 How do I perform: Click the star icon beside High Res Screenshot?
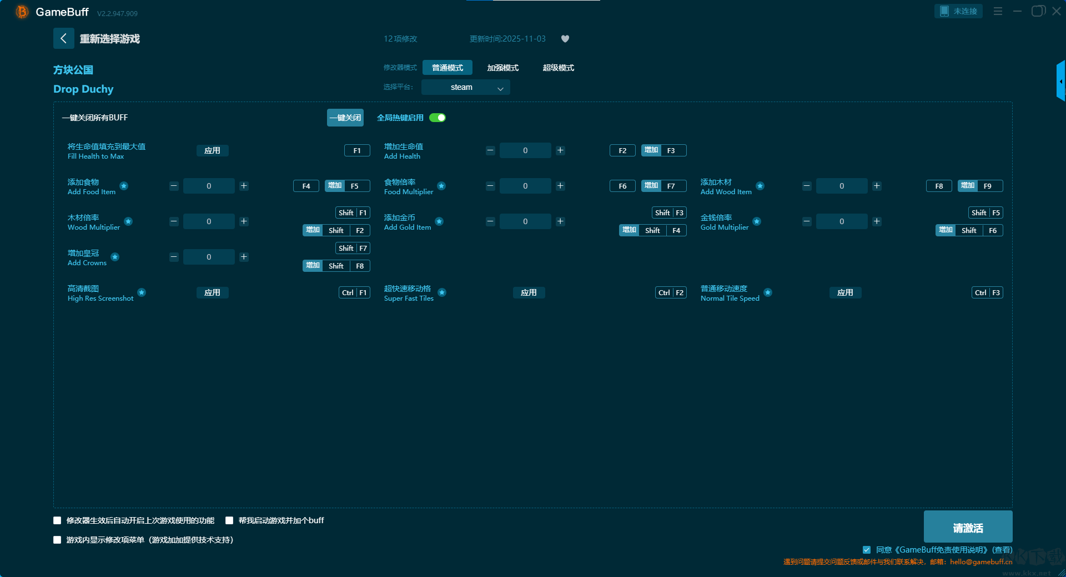[x=142, y=292]
